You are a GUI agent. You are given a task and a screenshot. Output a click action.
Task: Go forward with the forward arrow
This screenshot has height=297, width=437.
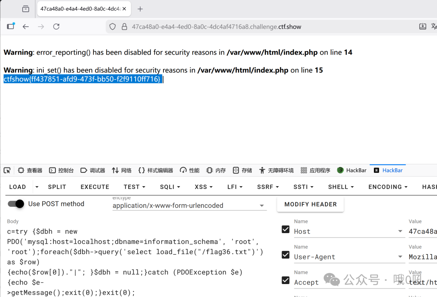(41, 26)
